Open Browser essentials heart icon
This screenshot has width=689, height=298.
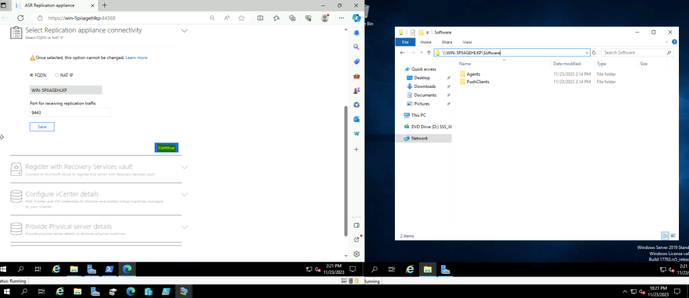tap(308, 18)
